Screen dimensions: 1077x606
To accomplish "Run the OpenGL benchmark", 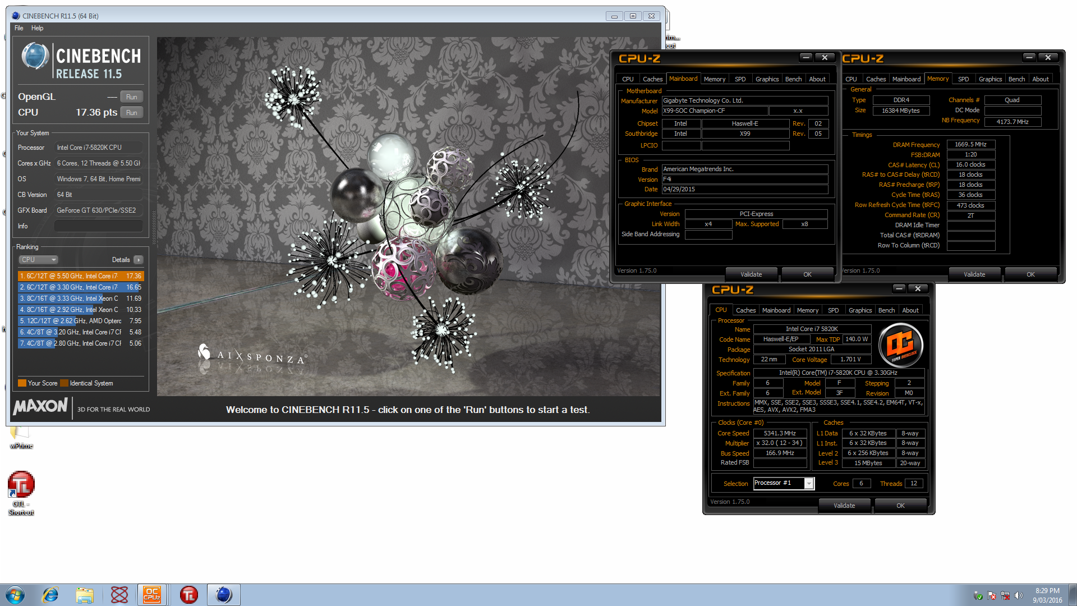I will click(132, 97).
